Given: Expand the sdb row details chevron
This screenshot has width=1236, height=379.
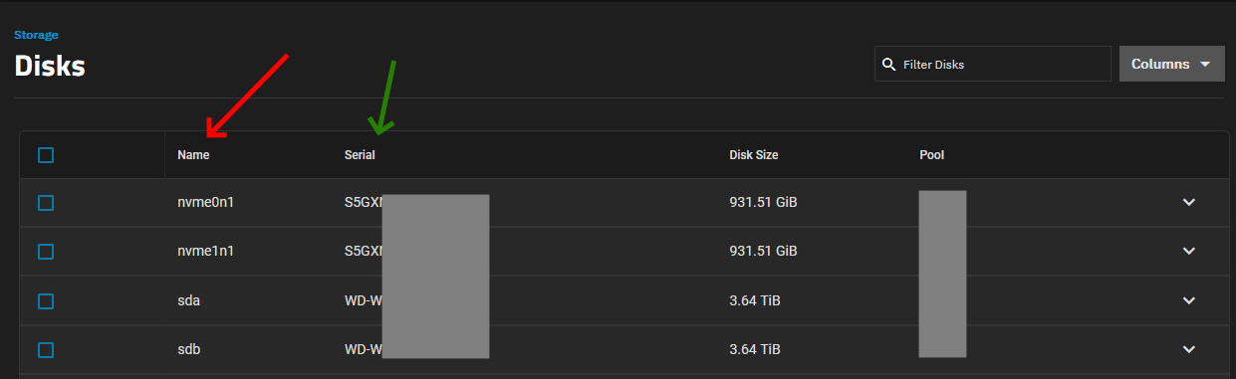Looking at the screenshot, I should point(1188,349).
